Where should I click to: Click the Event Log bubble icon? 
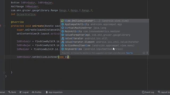coord(143,92)
